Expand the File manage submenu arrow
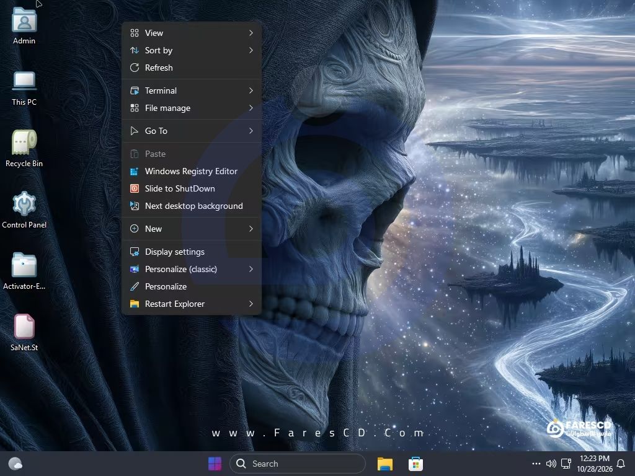 click(251, 108)
